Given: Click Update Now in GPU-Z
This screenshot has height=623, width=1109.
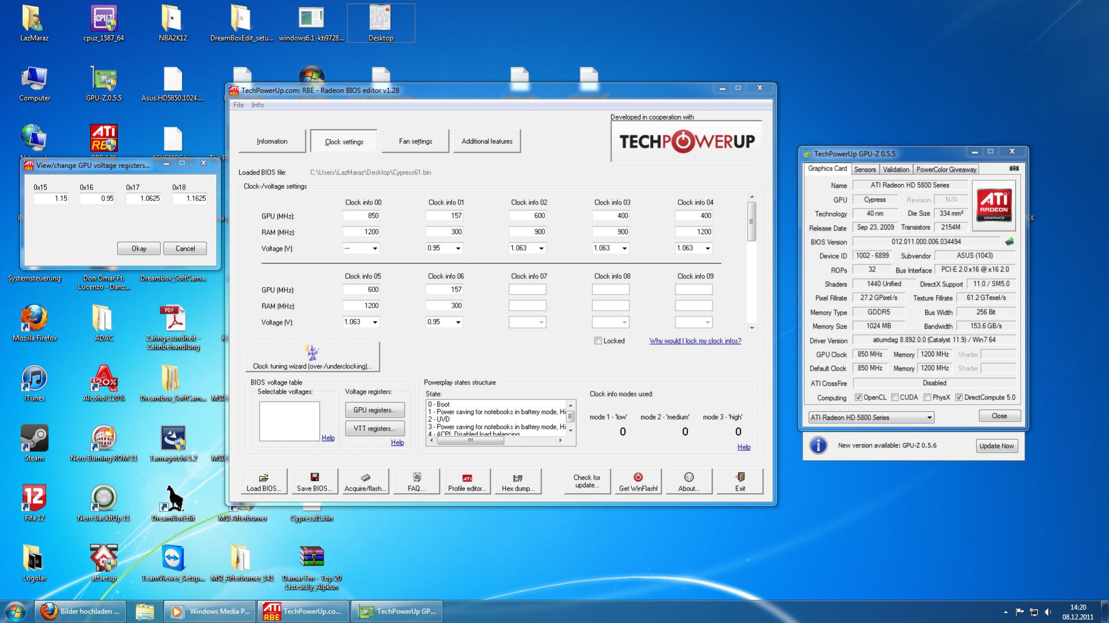Looking at the screenshot, I should (997, 446).
